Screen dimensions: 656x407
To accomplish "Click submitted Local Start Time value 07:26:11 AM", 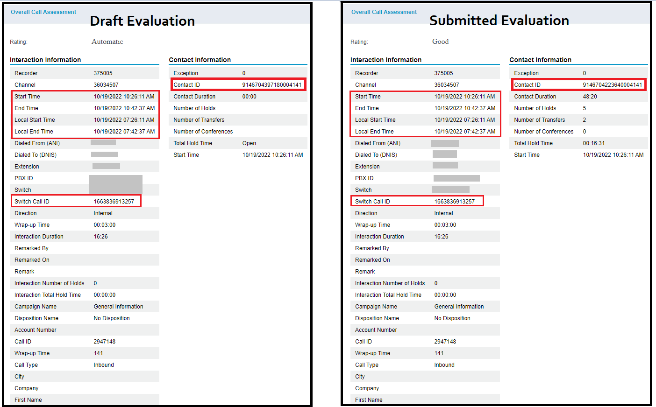I will pos(479,120).
